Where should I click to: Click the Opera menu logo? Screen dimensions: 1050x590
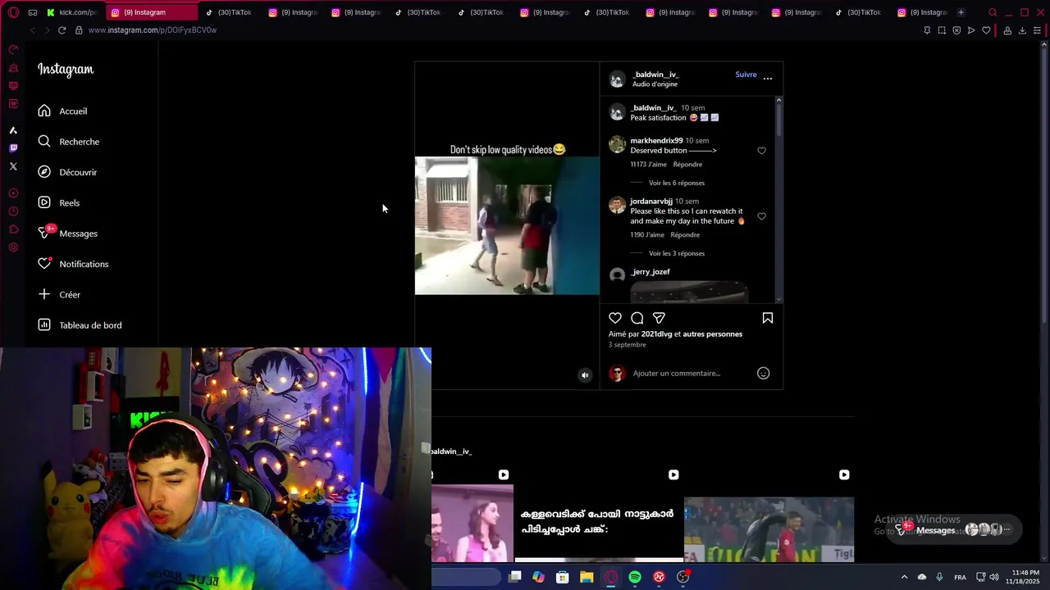tap(13, 12)
